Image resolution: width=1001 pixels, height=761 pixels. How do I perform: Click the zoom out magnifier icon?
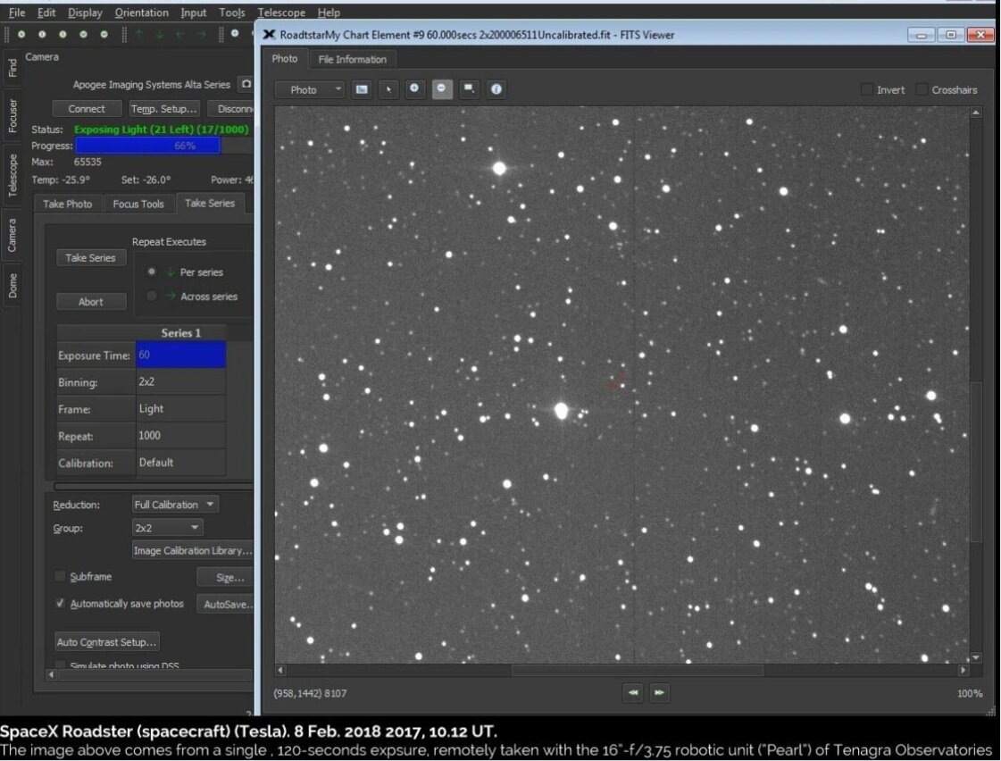click(x=442, y=89)
